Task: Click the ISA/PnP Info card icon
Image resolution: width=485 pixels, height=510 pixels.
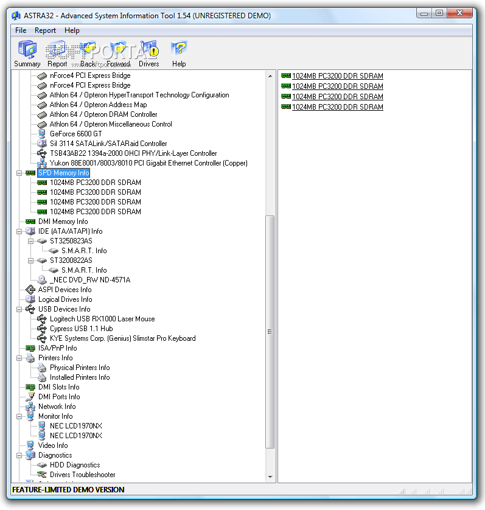Action: pyautogui.click(x=30, y=348)
